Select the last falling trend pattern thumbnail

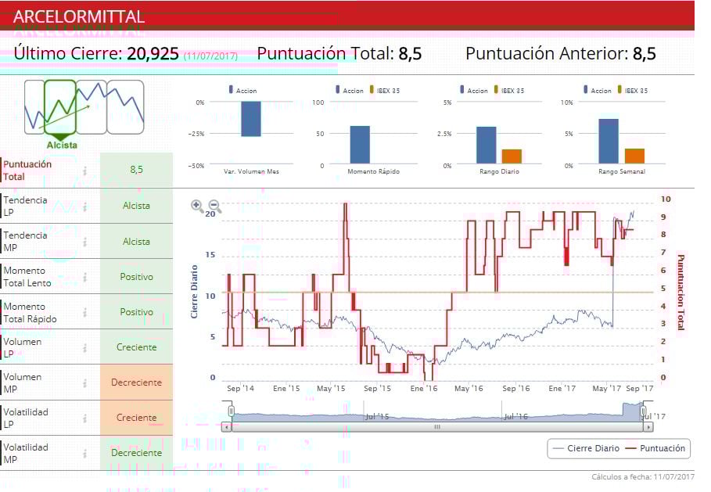pos(125,107)
